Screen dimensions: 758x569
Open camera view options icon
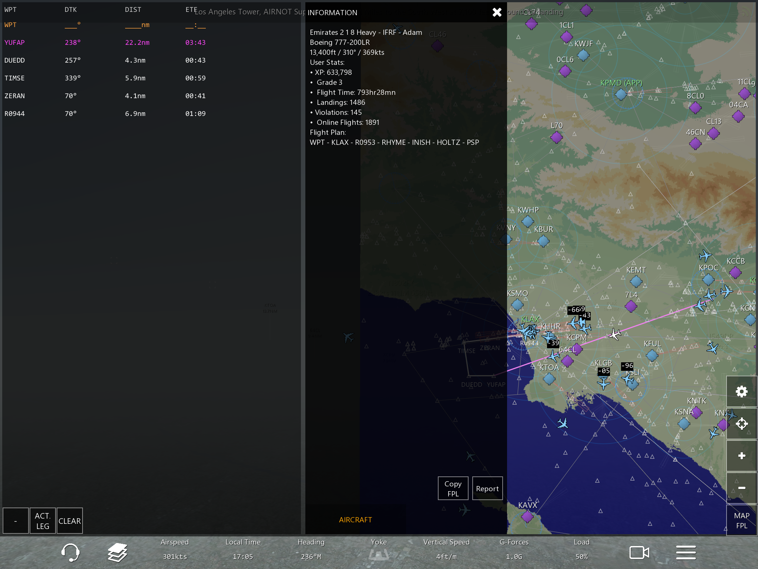click(639, 553)
